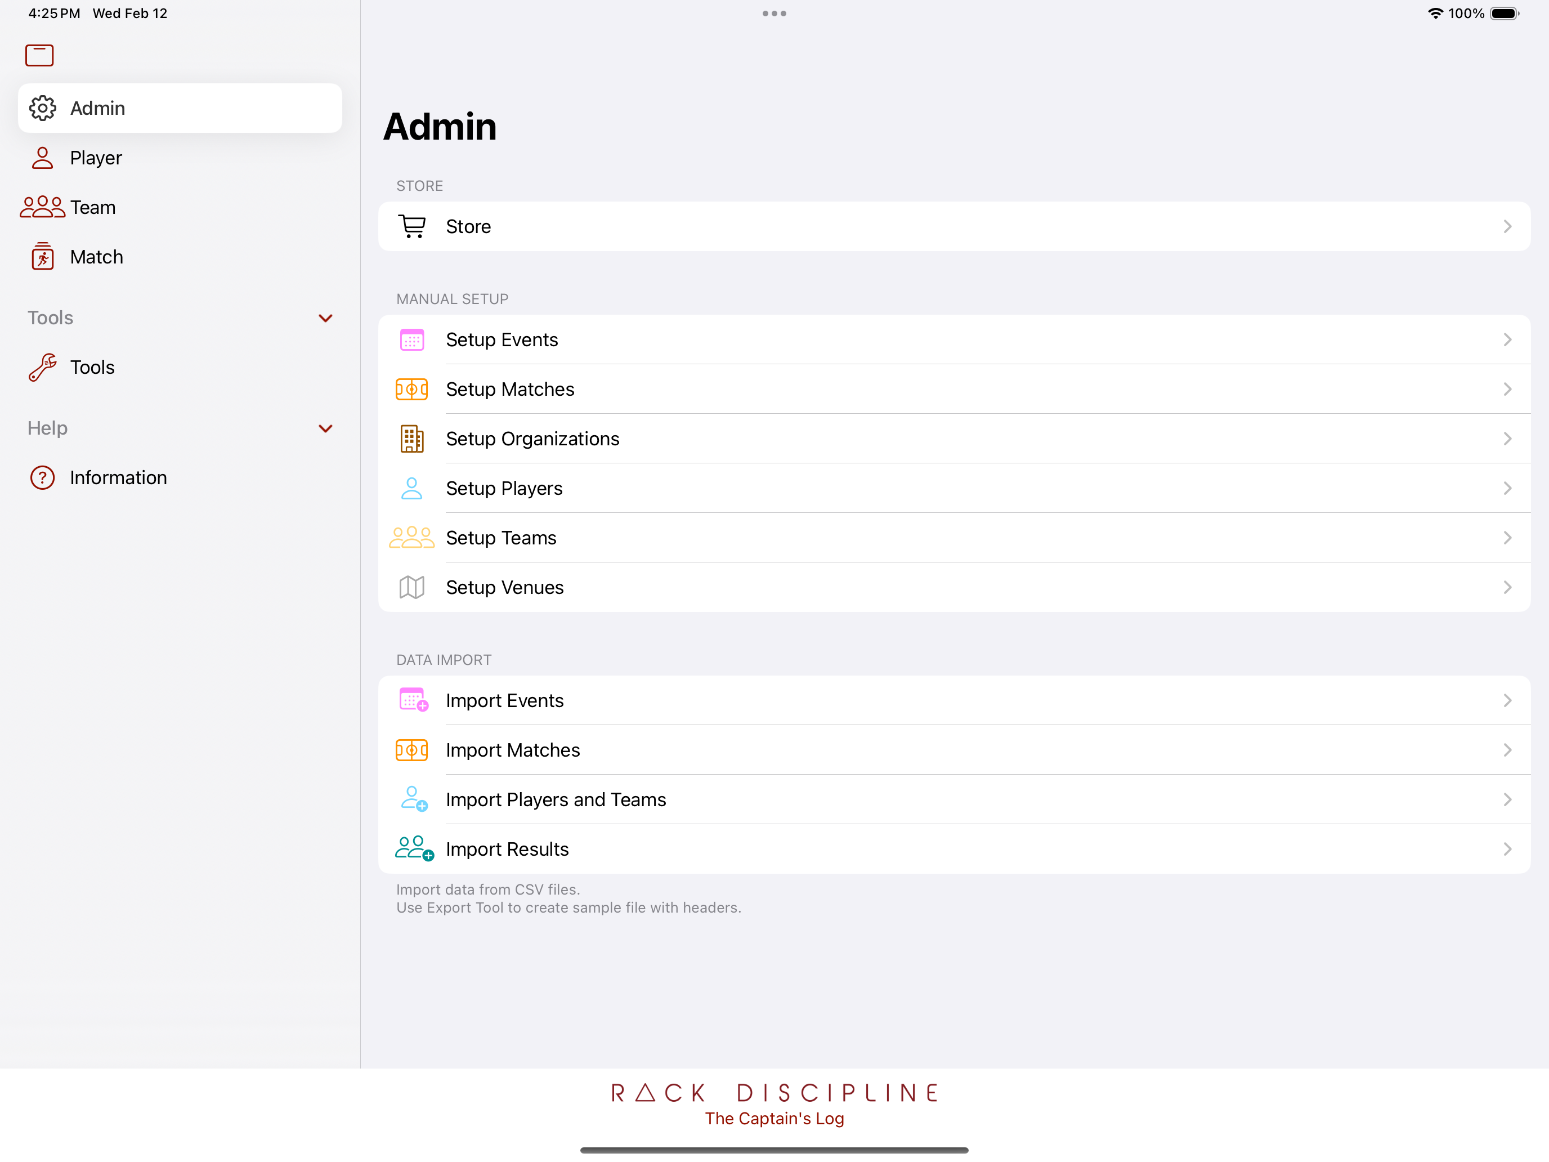This screenshot has width=1549, height=1162.
Task: Click the Setup Venues map icon
Action: [x=412, y=587]
